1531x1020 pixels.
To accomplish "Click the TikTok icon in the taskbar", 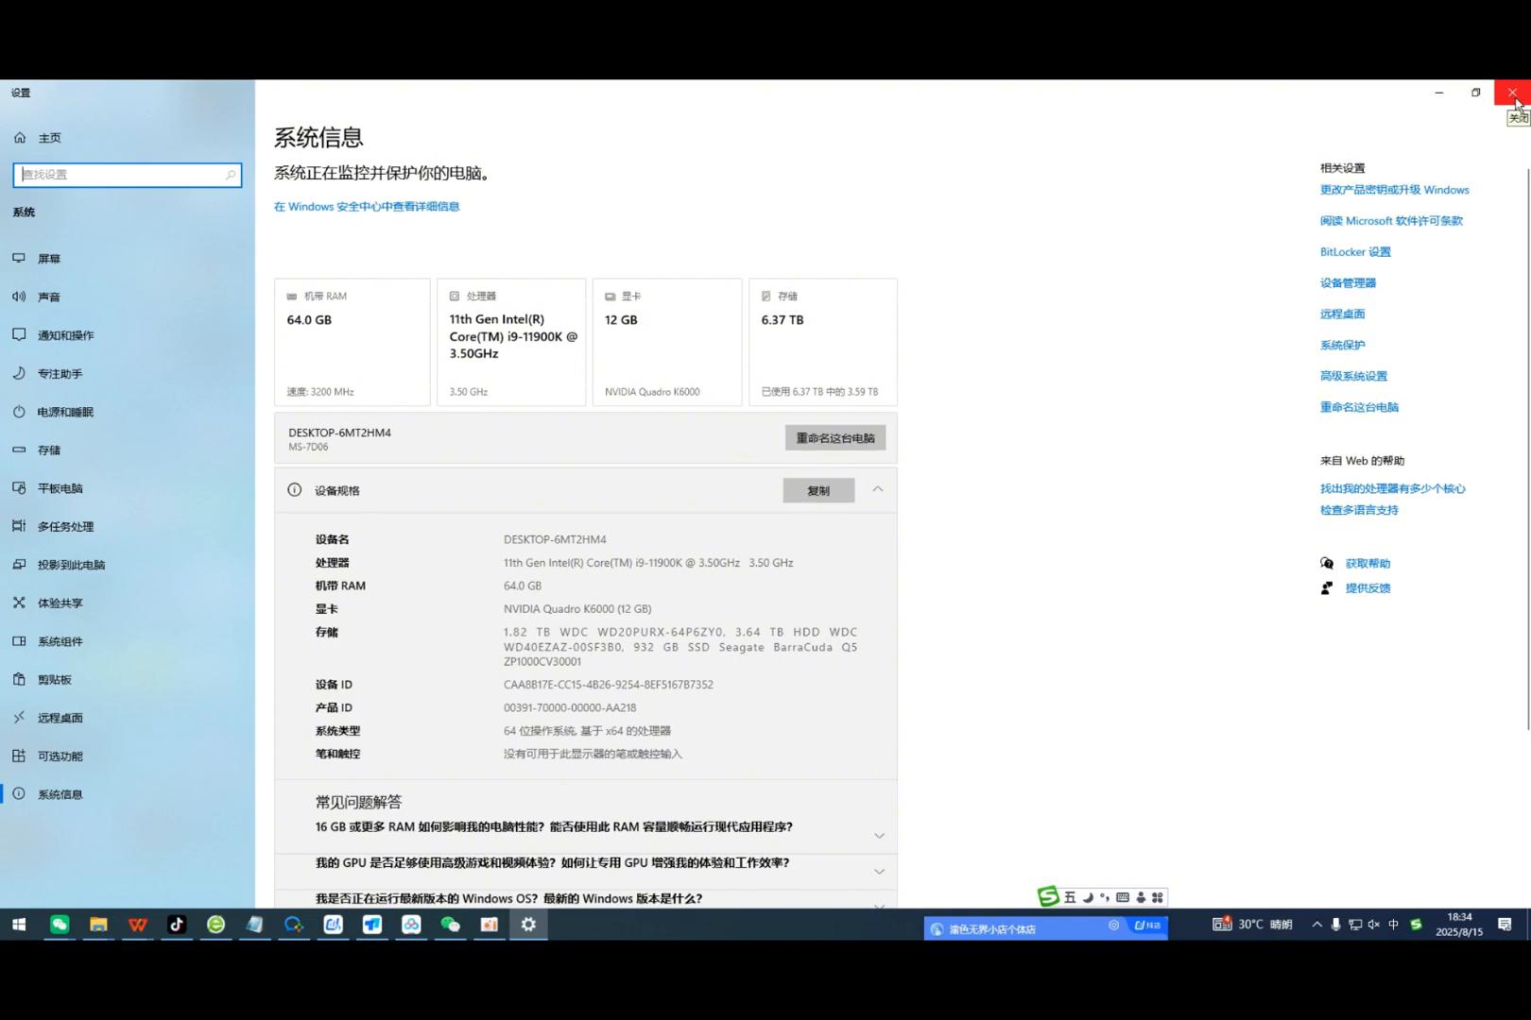I will tap(177, 925).
